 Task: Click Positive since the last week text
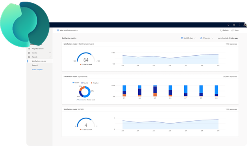(86, 100)
